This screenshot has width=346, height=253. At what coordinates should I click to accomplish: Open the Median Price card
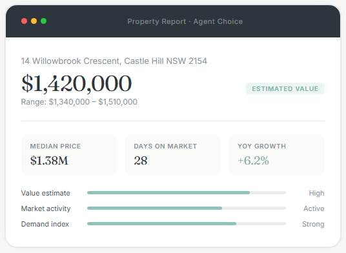point(69,155)
